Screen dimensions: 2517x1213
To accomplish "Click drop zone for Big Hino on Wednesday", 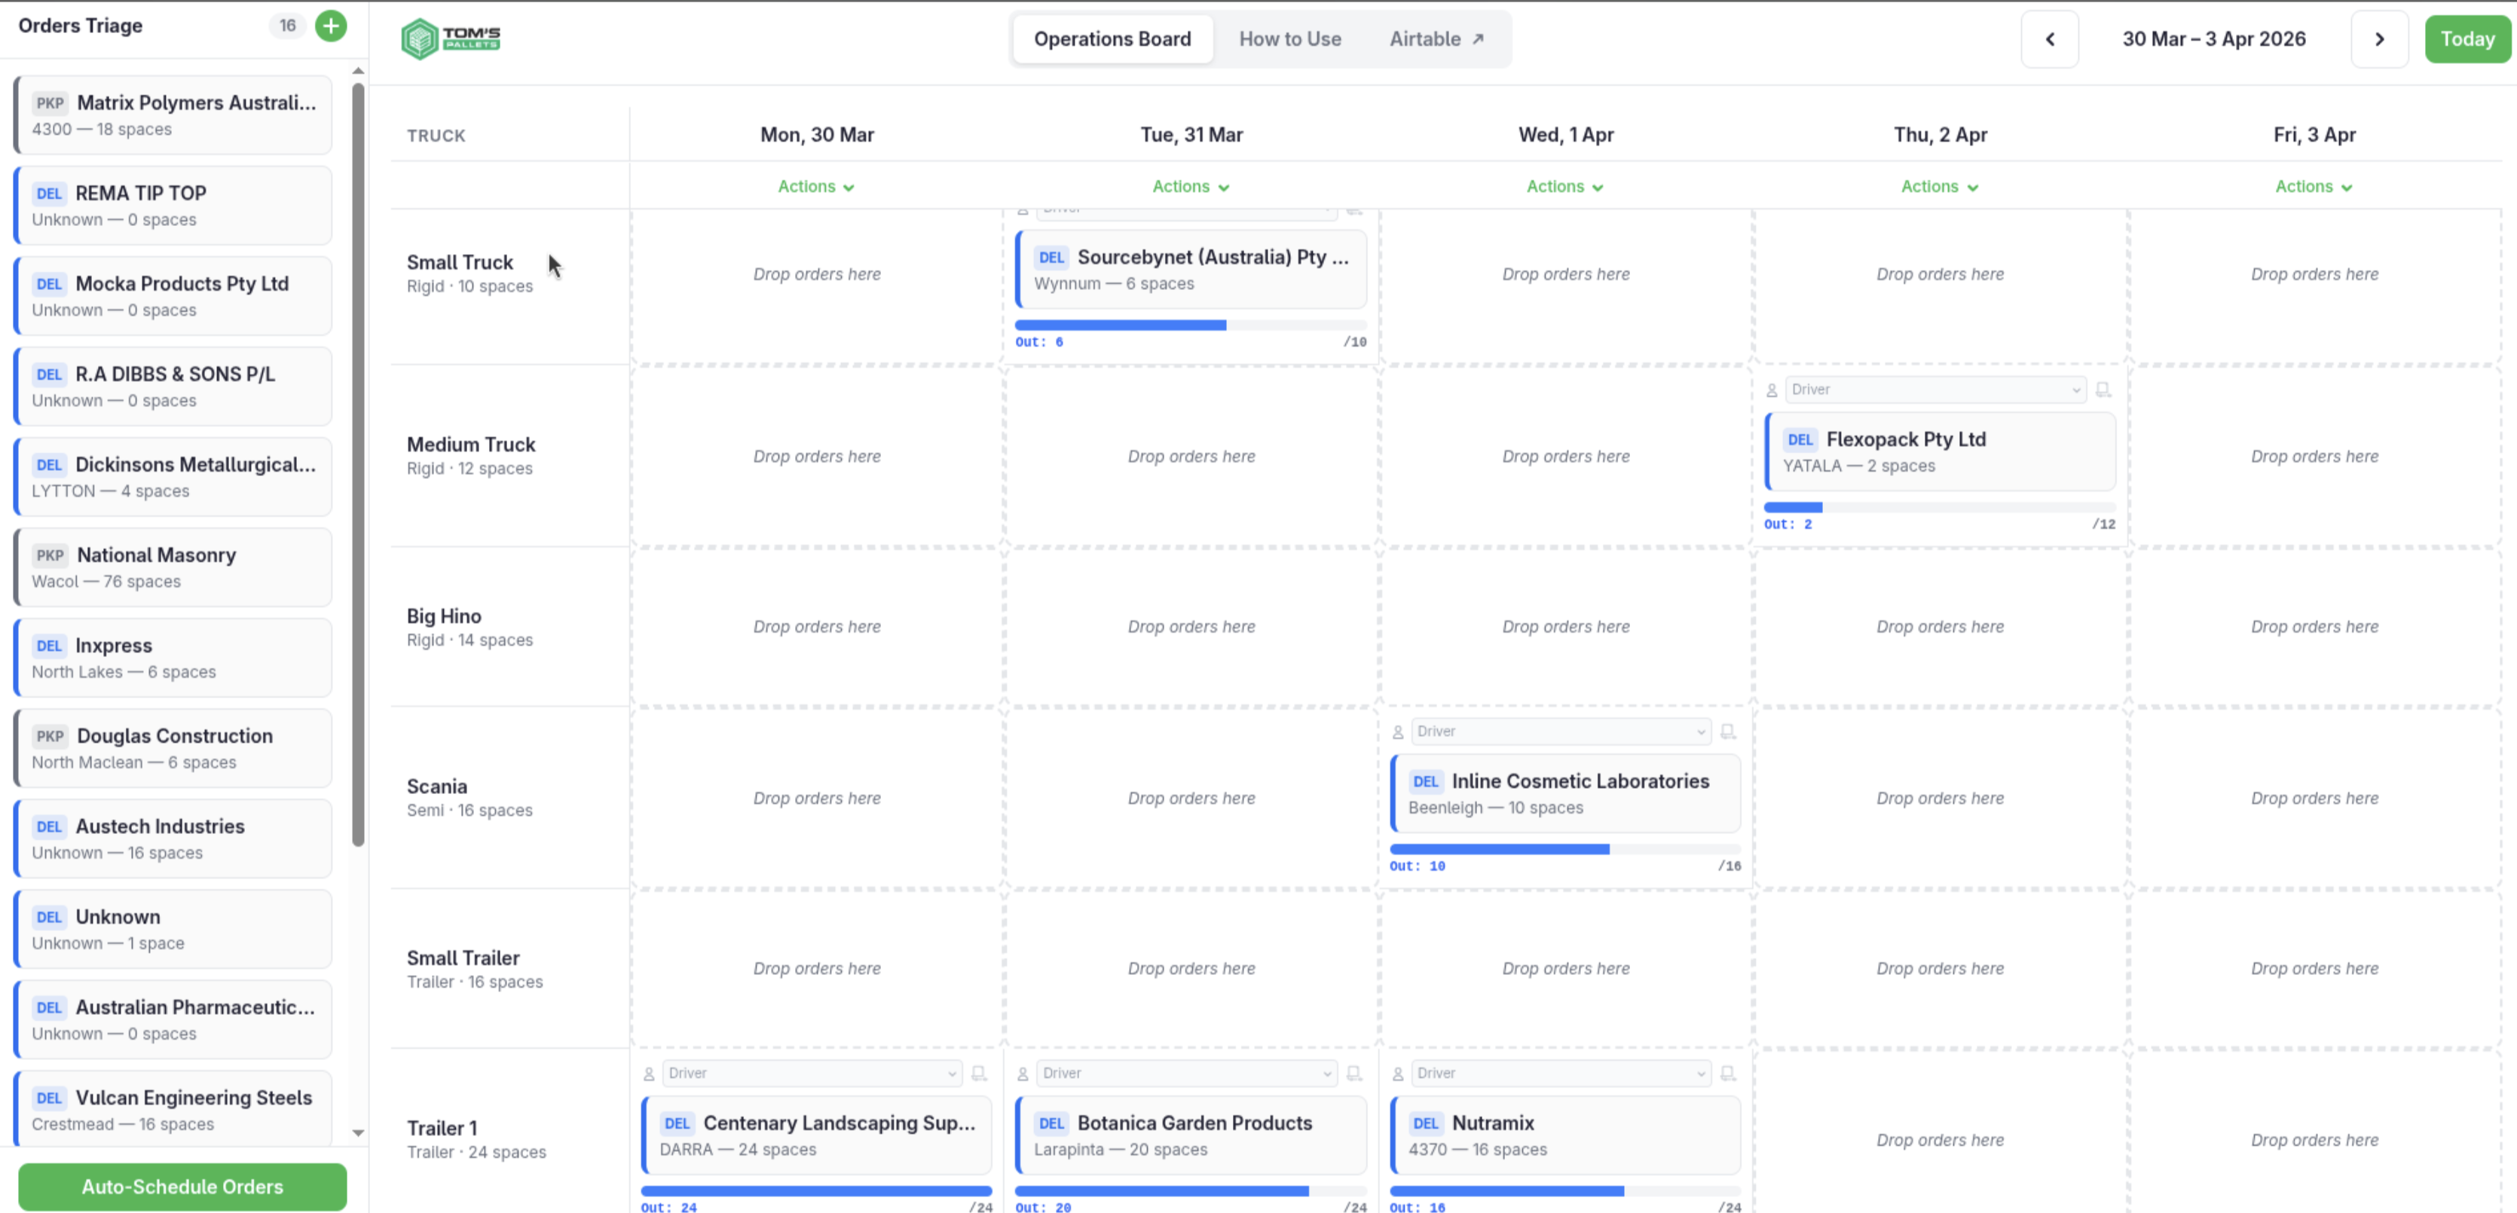I will click(x=1565, y=627).
